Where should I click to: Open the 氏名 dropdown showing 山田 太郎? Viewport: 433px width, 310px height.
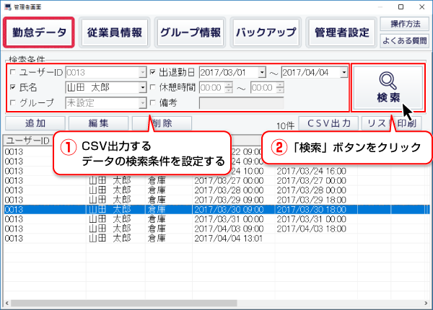[x=142, y=87]
